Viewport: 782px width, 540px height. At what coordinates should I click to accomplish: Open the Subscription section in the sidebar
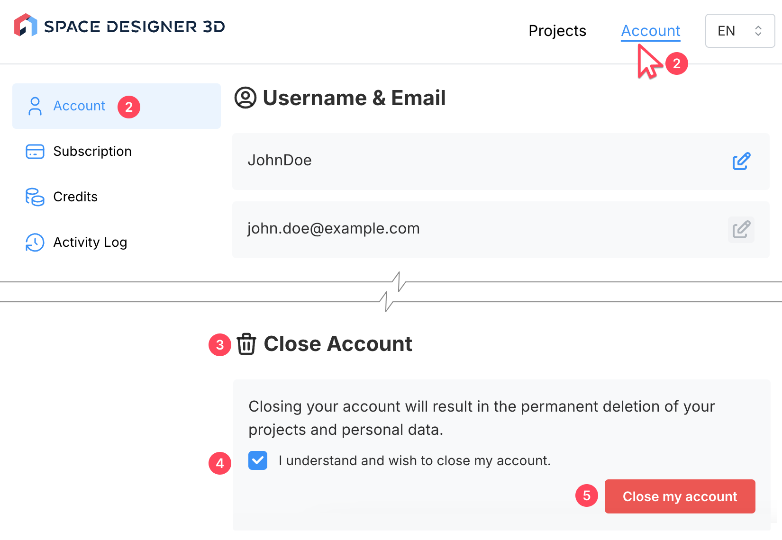click(92, 152)
